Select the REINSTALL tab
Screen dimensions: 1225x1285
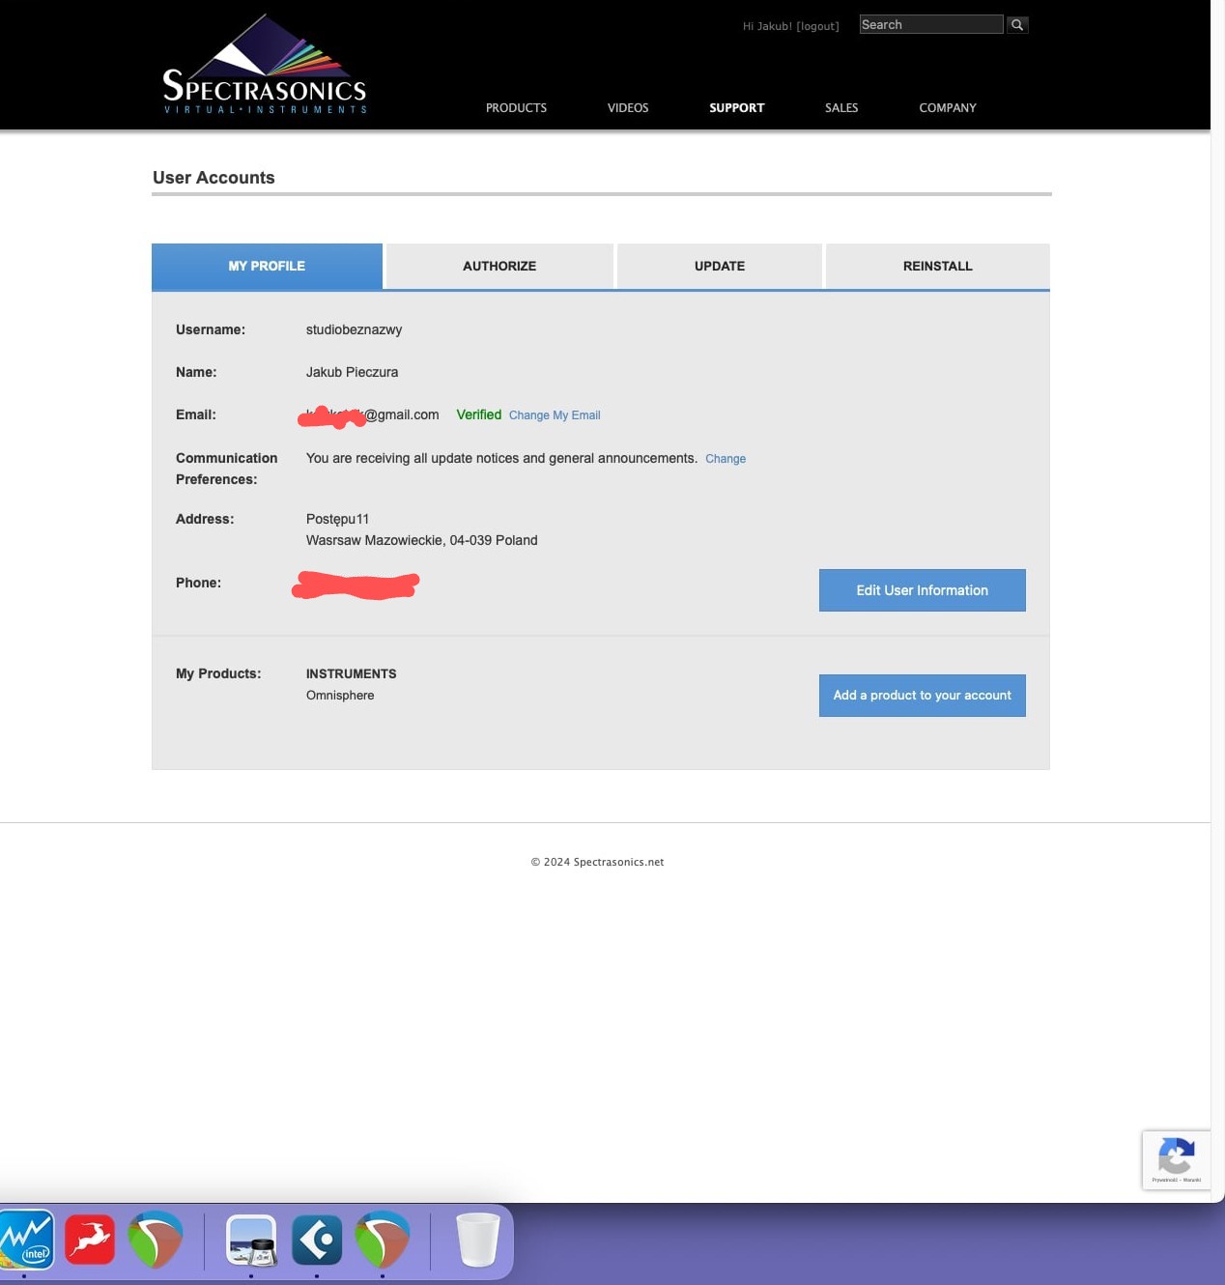[x=937, y=266]
